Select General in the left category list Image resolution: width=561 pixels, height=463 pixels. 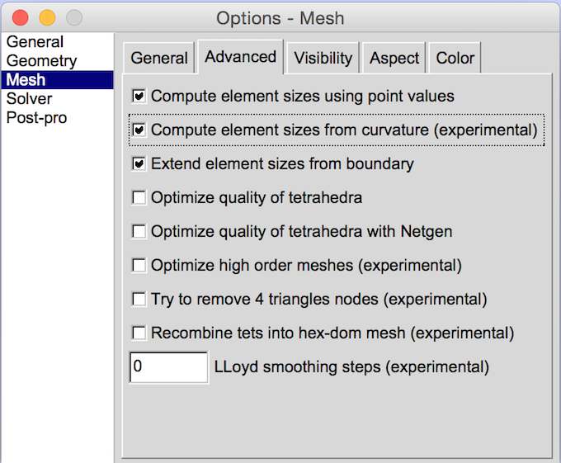coord(35,42)
